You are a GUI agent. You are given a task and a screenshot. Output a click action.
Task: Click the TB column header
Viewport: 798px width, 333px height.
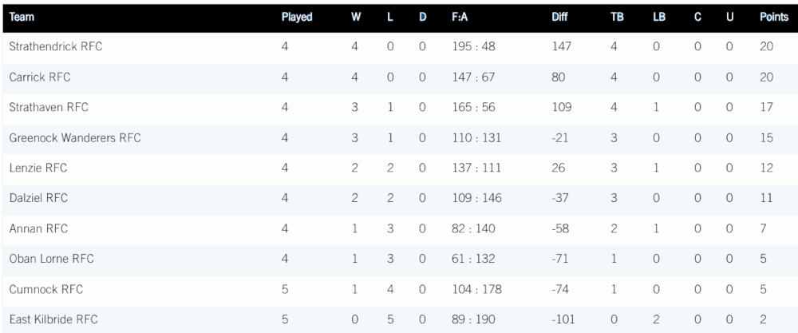coord(617,17)
